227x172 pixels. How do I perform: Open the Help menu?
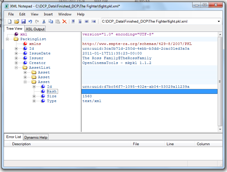(81, 14)
